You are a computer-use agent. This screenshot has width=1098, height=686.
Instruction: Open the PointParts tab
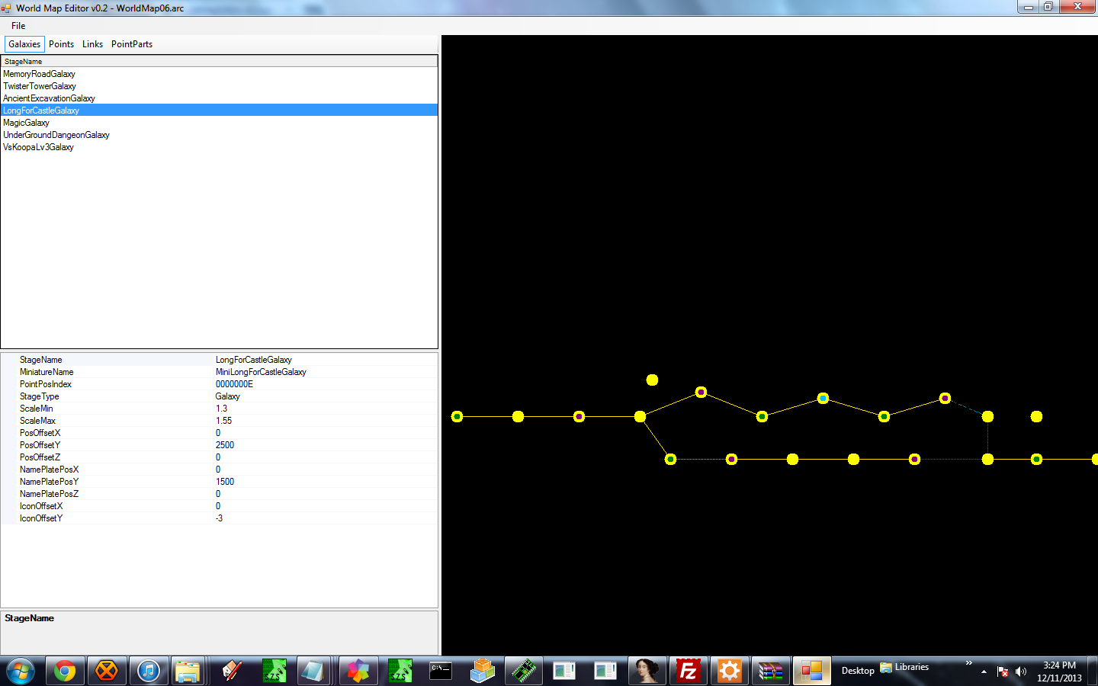tap(132, 44)
